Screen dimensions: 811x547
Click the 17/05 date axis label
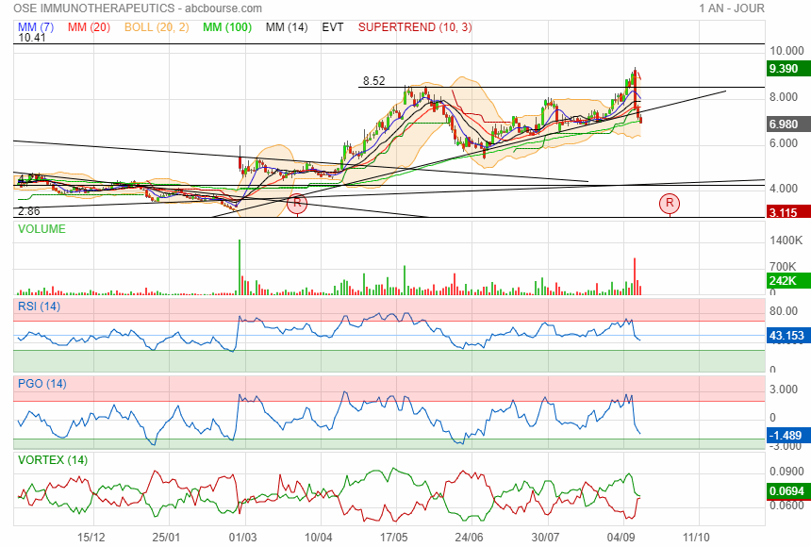[393, 538]
